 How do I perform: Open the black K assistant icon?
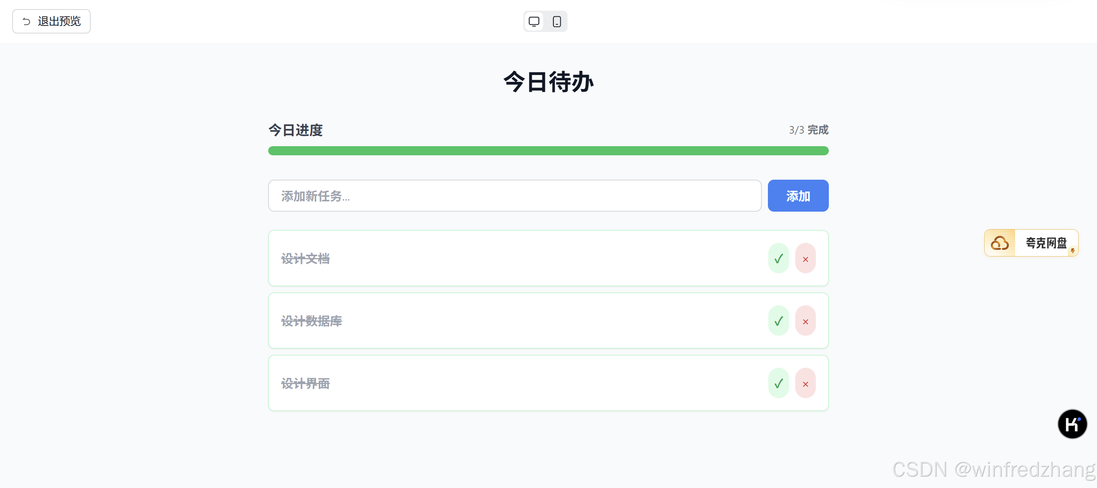pos(1072,424)
